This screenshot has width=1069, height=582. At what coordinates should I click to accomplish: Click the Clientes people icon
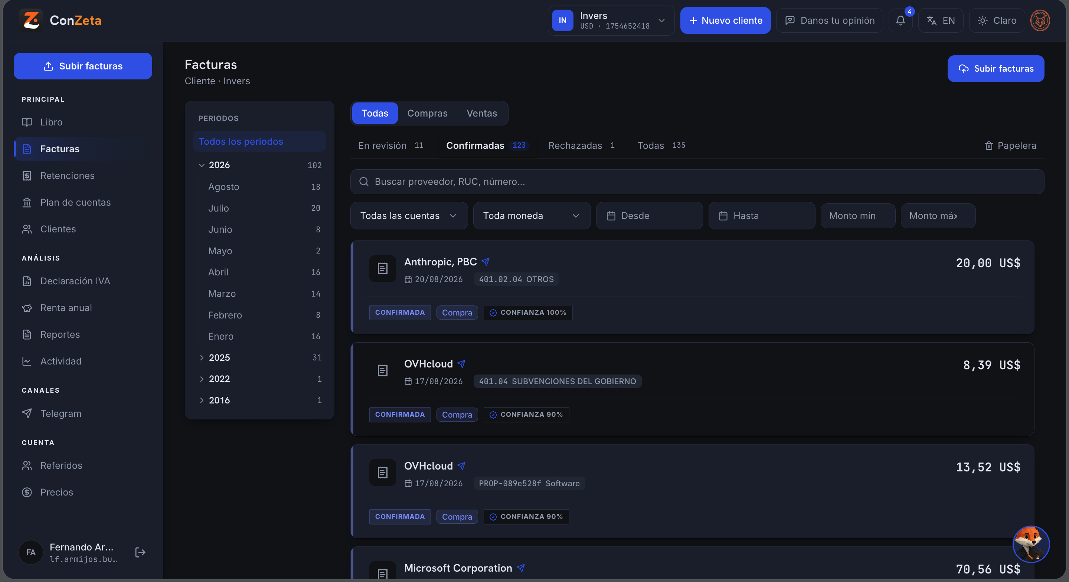pyautogui.click(x=27, y=229)
